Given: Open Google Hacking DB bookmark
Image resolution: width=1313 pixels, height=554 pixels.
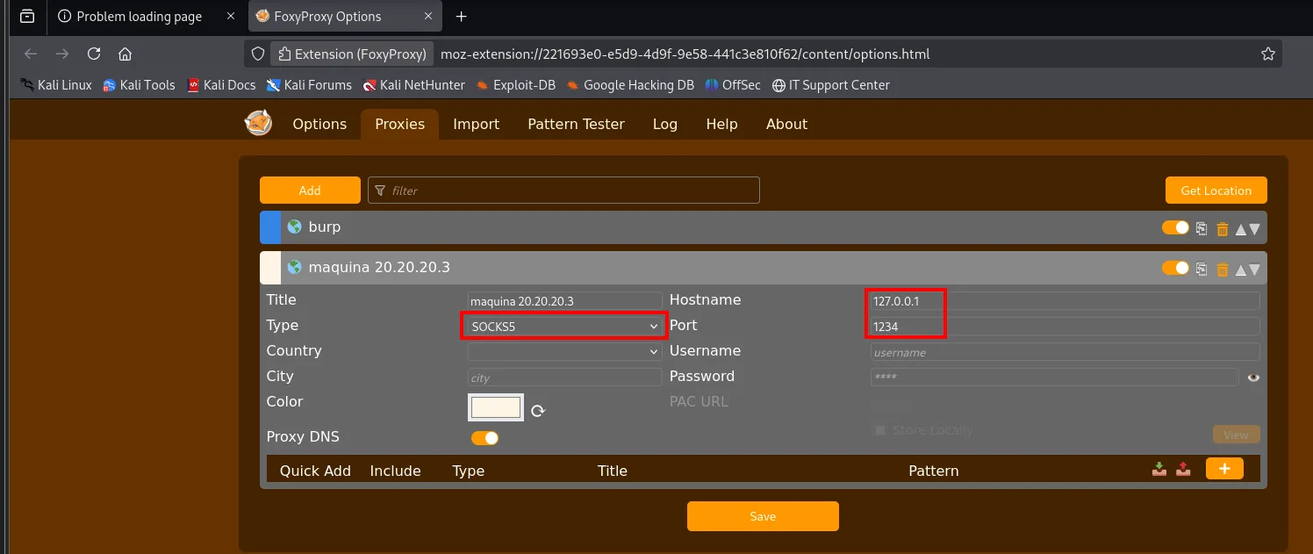Looking at the screenshot, I should point(630,85).
